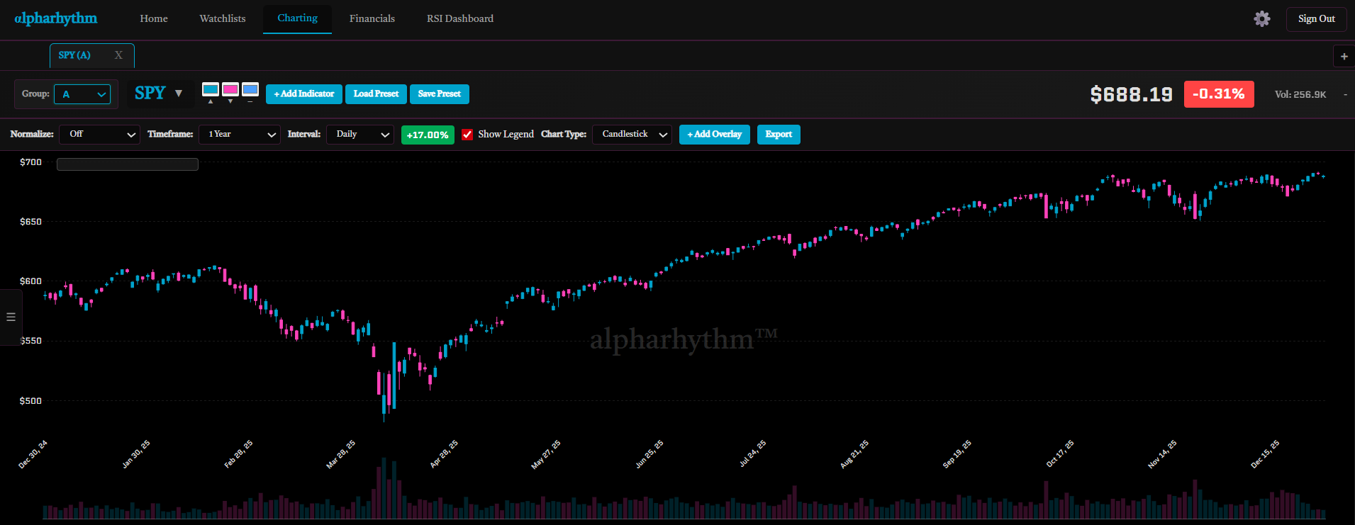Pick the pink down-candle color swatch
Screen dimensions: 1355x525
tap(230, 89)
